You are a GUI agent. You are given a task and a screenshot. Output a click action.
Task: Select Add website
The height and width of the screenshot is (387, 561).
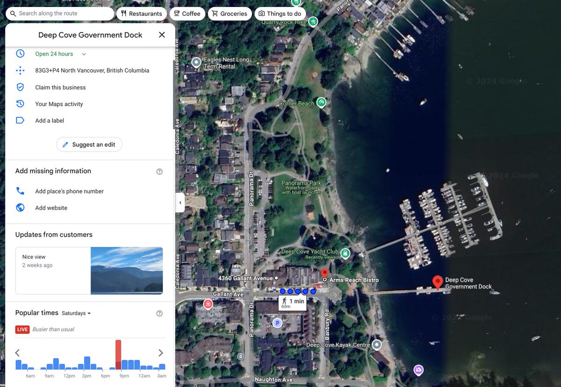[51, 208]
